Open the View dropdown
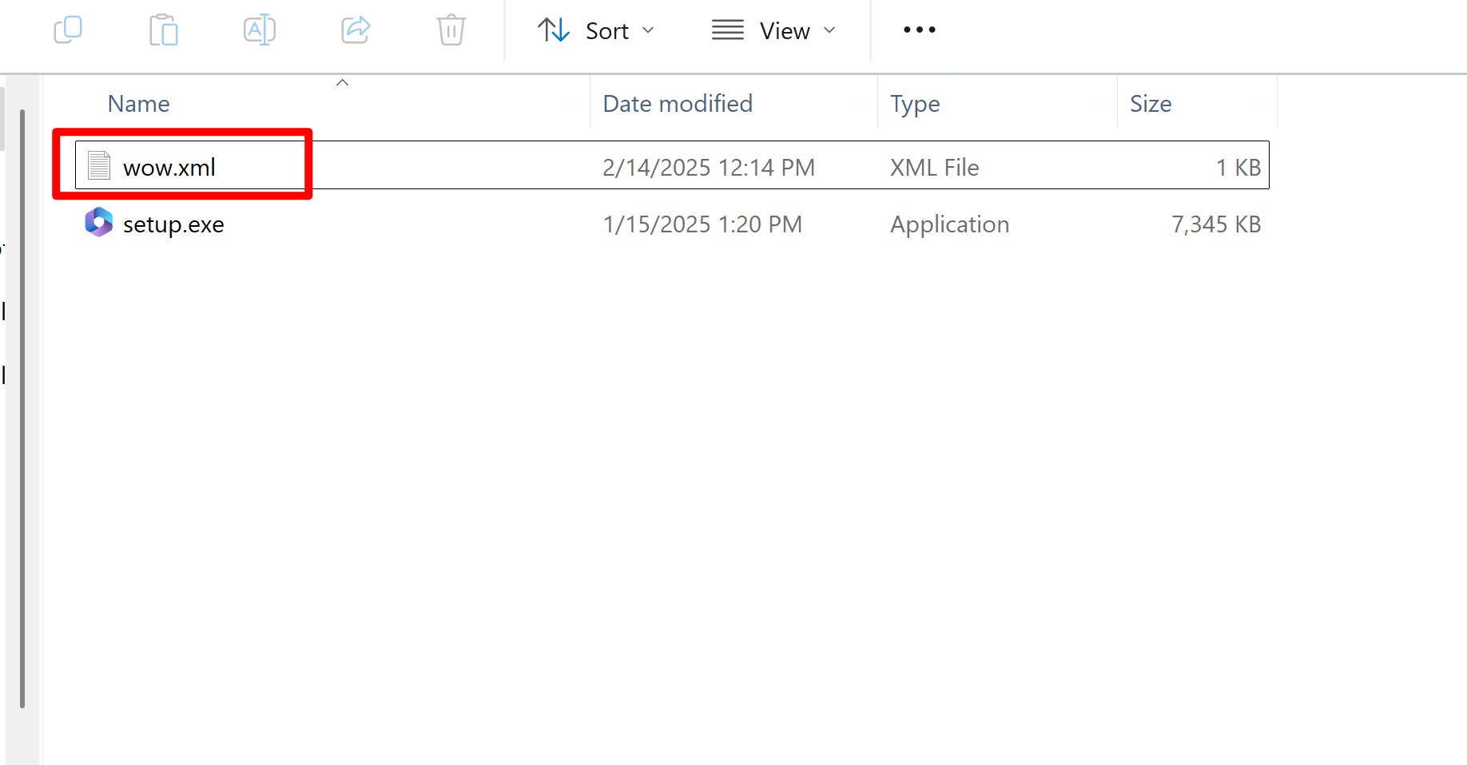The image size is (1467, 765). pos(773,30)
